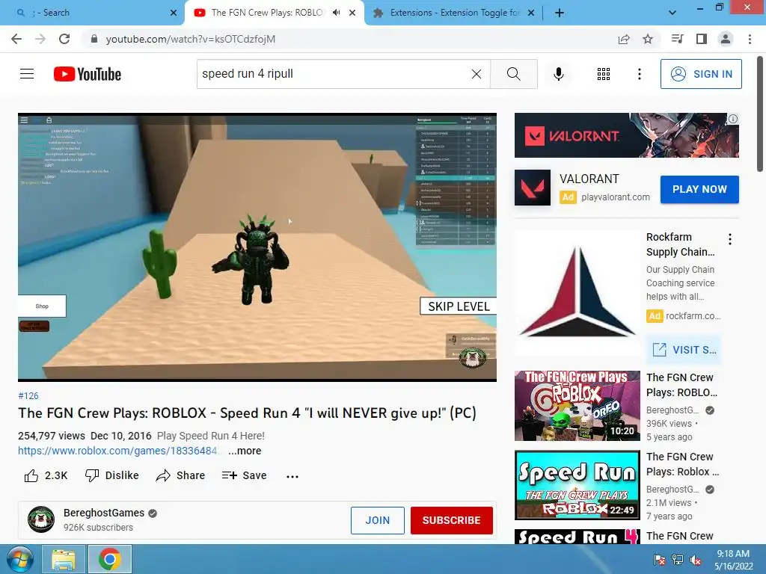This screenshot has width=766, height=574.
Task: Open the Windows Start menu
Action: tap(20, 559)
